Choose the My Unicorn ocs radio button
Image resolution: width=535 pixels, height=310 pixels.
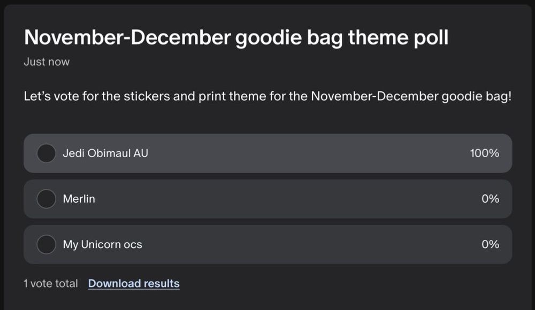(x=47, y=244)
